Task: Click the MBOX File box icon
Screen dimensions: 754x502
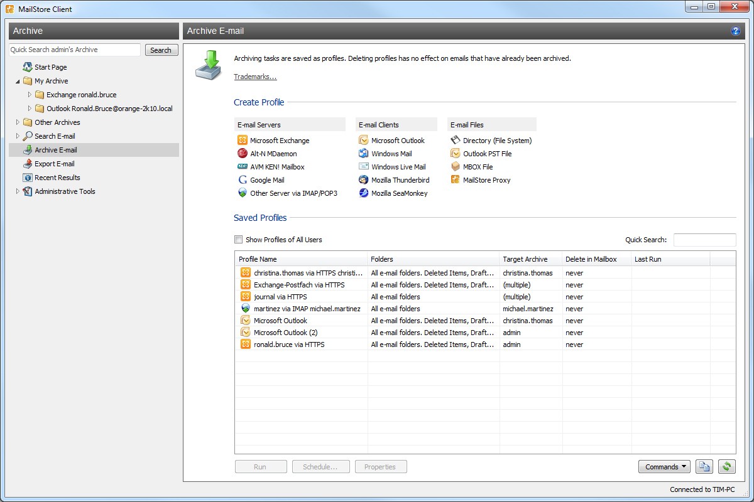Action: point(456,167)
